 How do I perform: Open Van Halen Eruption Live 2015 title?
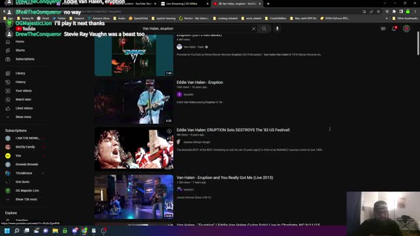tap(224, 178)
